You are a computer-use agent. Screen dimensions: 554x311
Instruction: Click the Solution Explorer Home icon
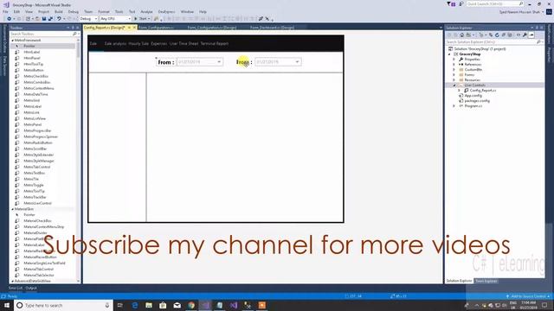pyautogui.click(x=461, y=35)
